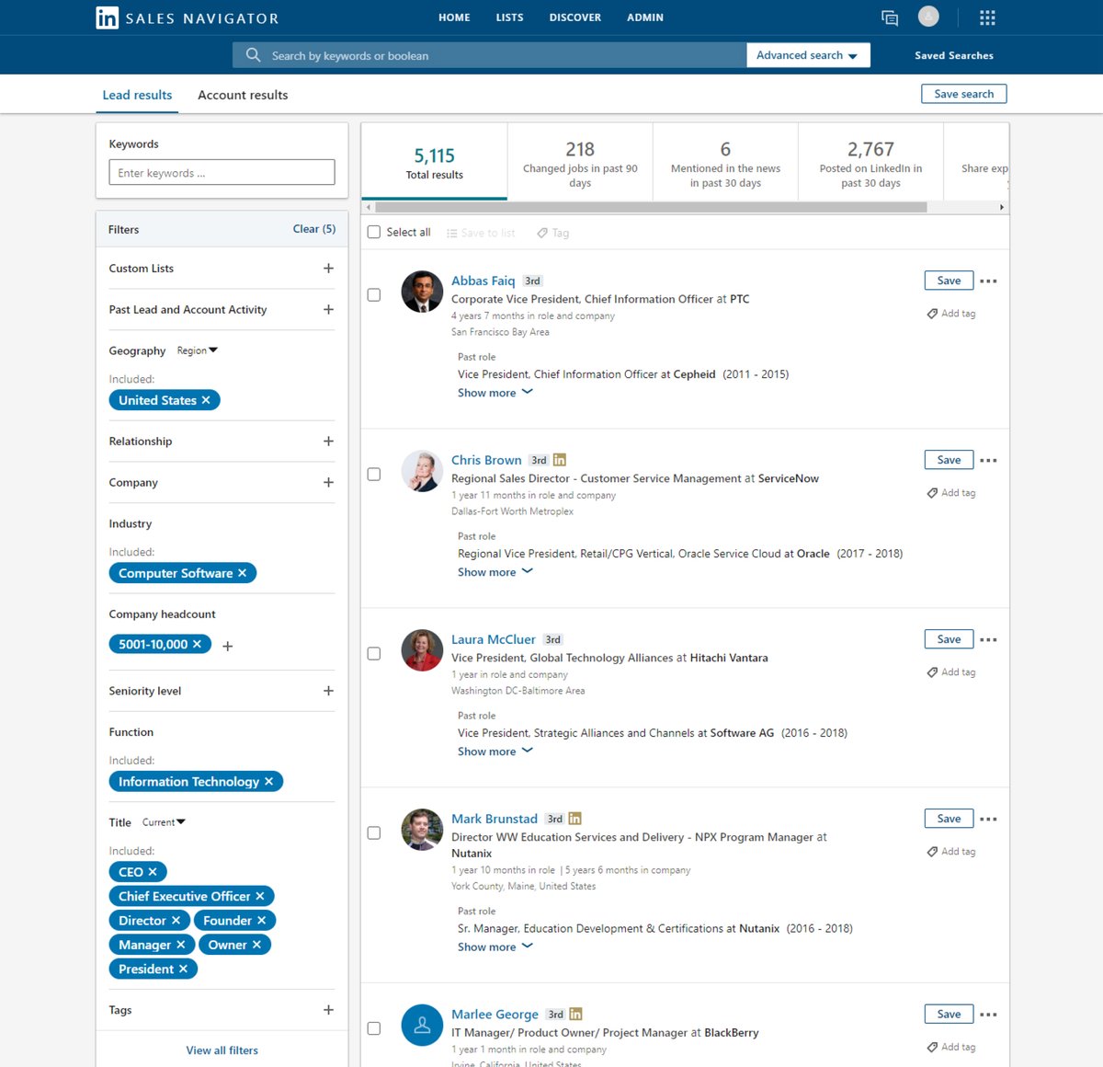This screenshot has height=1067, width=1103.
Task: Open more options for Laura McCluer
Action: (988, 640)
